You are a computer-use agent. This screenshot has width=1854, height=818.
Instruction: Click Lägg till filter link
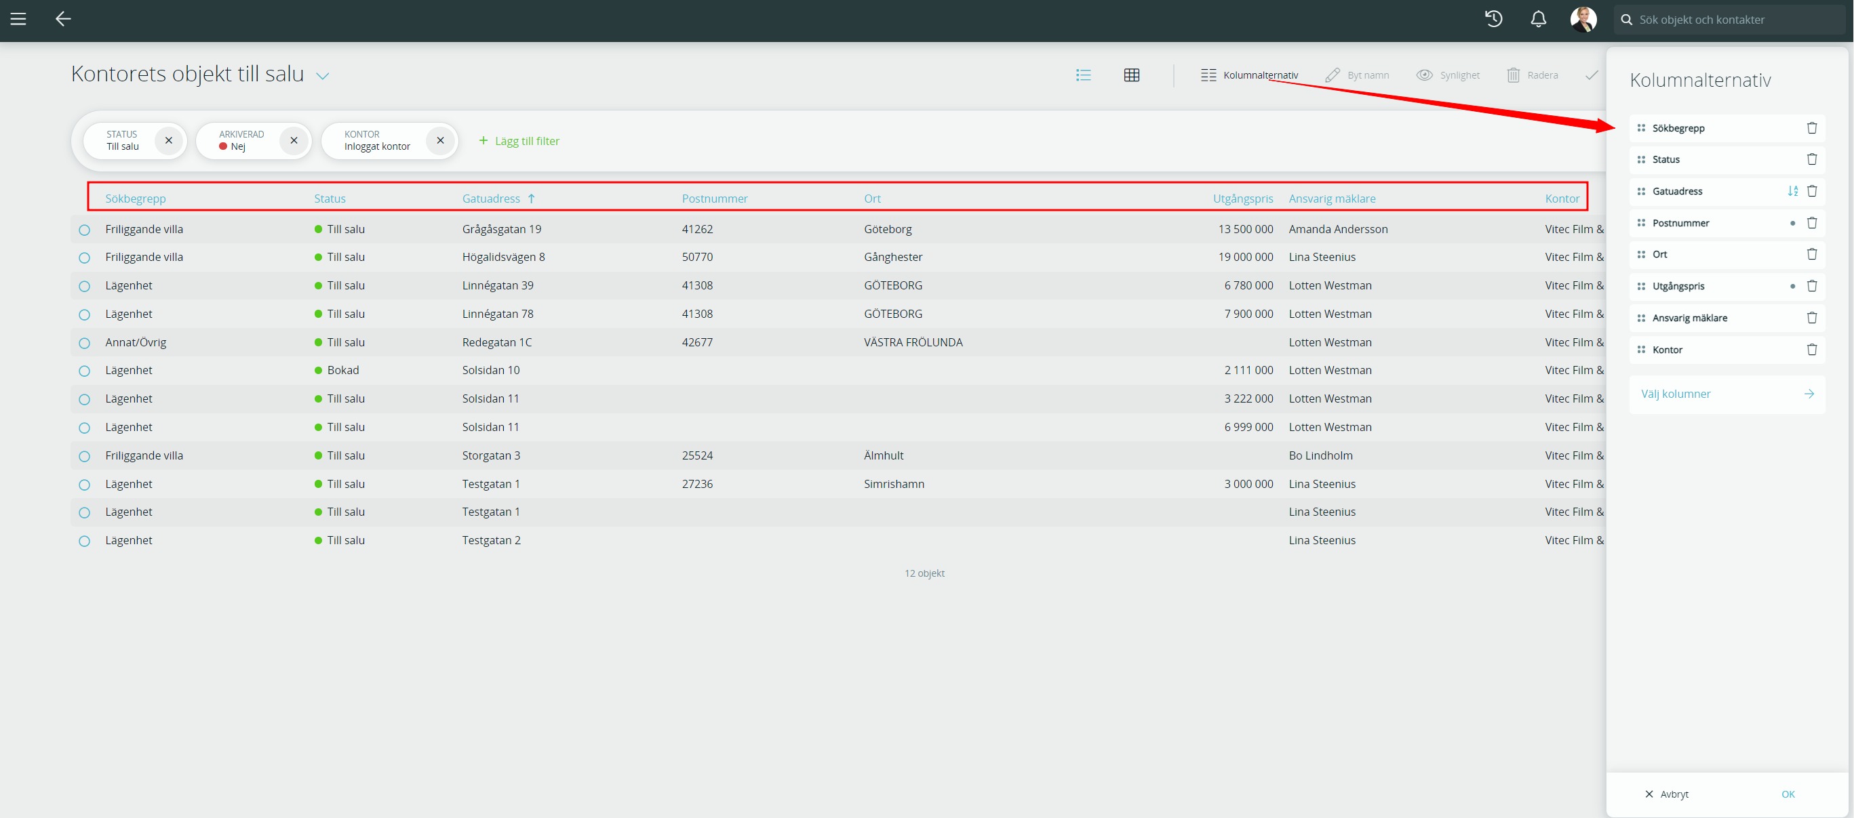pos(519,141)
